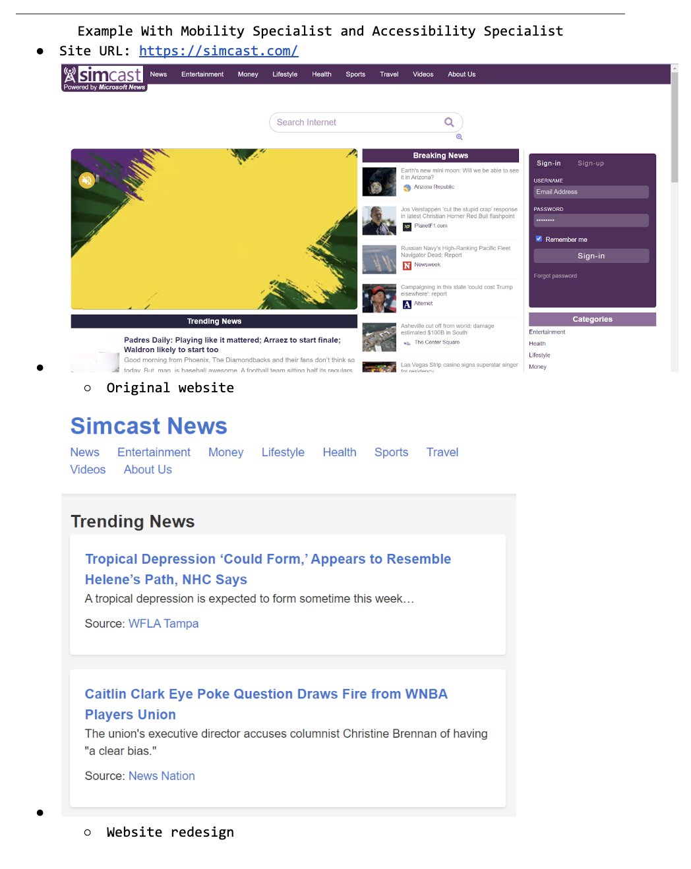Open the Las Vegas Strip casino story

pos(460,367)
